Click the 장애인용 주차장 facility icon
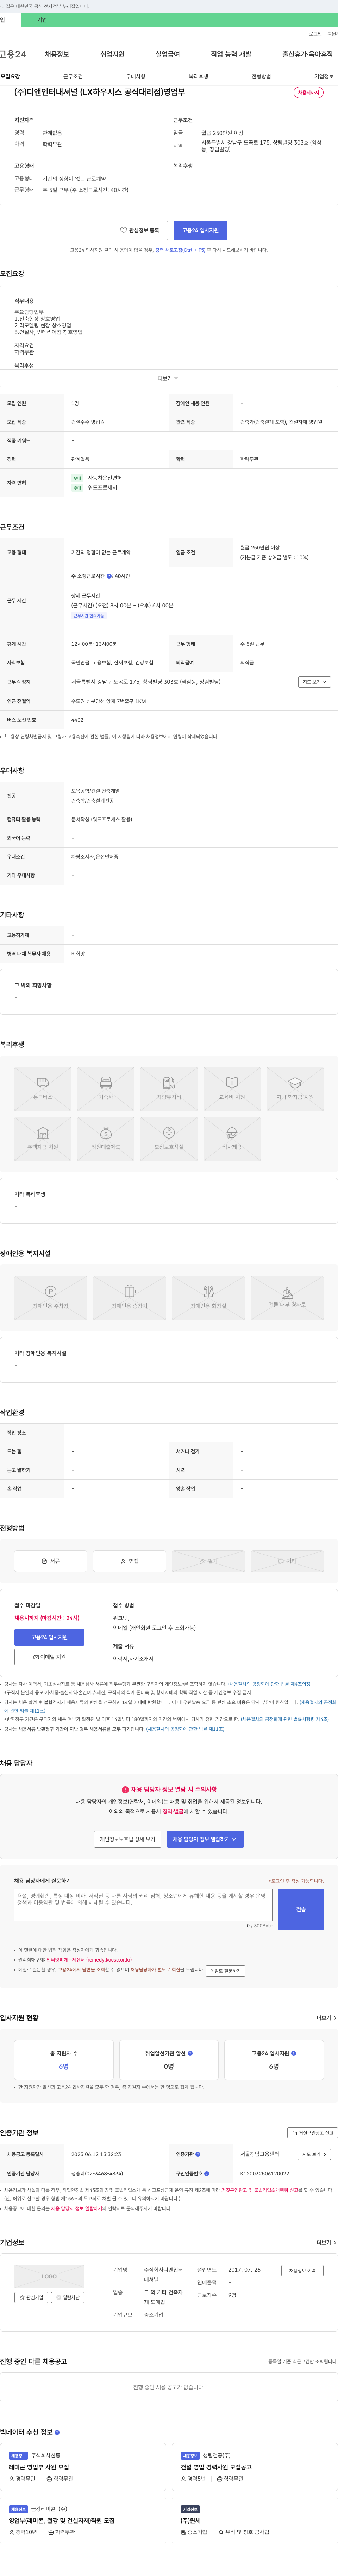This screenshot has width=338, height=2576. 51,1298
